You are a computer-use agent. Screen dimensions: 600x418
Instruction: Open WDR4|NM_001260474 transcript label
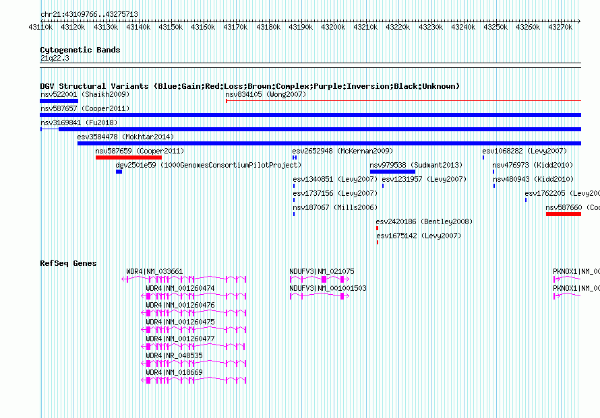tap(180, 288)
